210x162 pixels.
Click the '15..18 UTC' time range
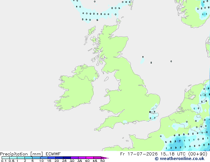173,154
